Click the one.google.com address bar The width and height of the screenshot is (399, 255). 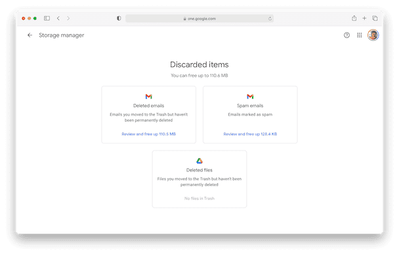[199, 18]
